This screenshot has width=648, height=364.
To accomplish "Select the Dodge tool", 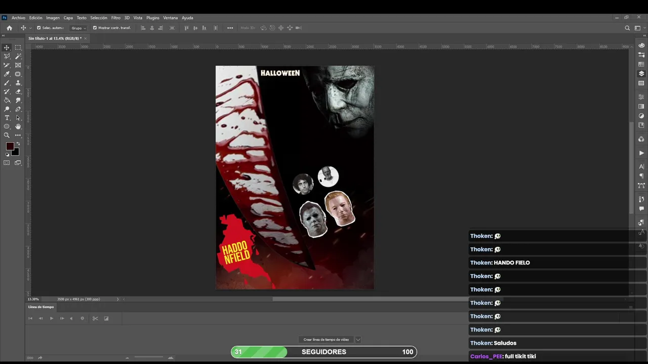I will click(x=7, y=109).
